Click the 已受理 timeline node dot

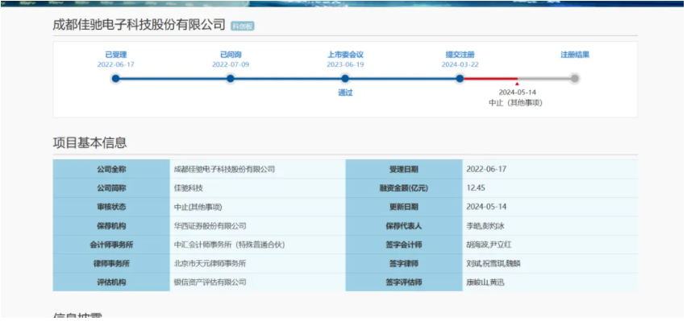[x=115, y=79]
